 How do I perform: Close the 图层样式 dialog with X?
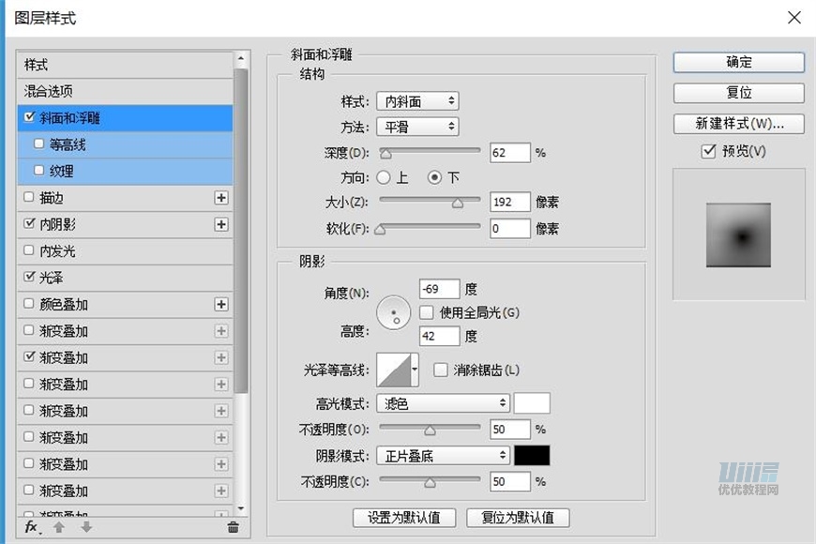(x=794, y=17)
